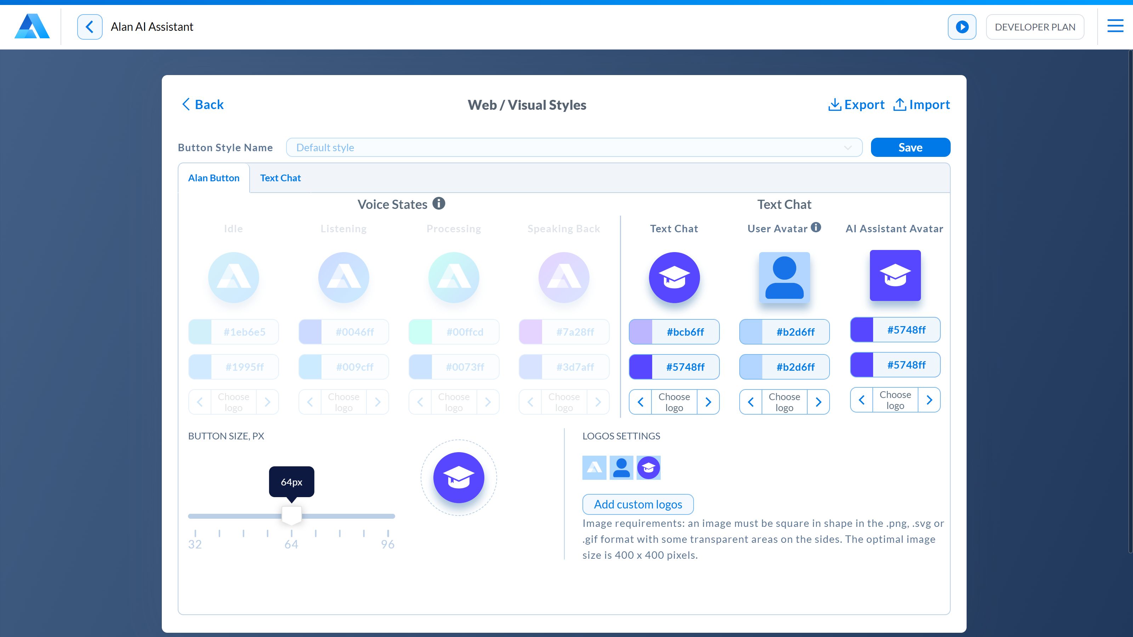Click the Alan logo in top-left corner
The width and height of the screenshot is (1133, 637).
[x=32, y=27]
